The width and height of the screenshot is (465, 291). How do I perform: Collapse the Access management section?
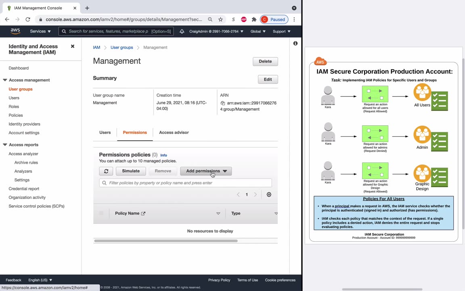coord(5,80)
